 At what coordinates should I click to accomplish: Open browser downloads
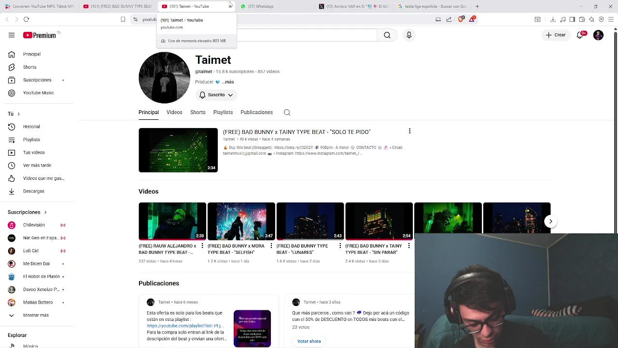(x=553, y=19)
